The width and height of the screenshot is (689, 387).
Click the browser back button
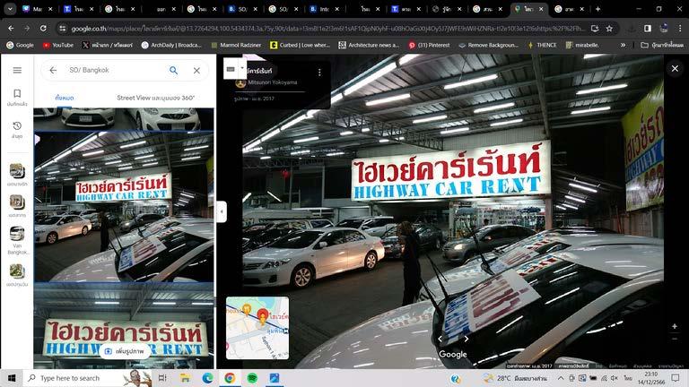(11, 28)
